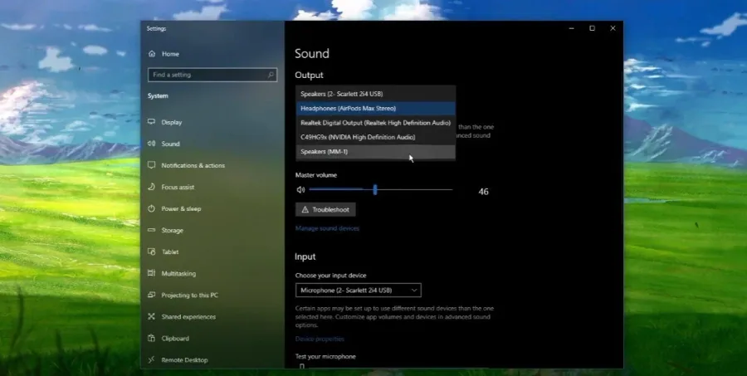Select Speakers (2- Scarlett 2i4 USB) output
Image resolution: width=747 pixels, height=376 pixels.
[x=375, y=94]
